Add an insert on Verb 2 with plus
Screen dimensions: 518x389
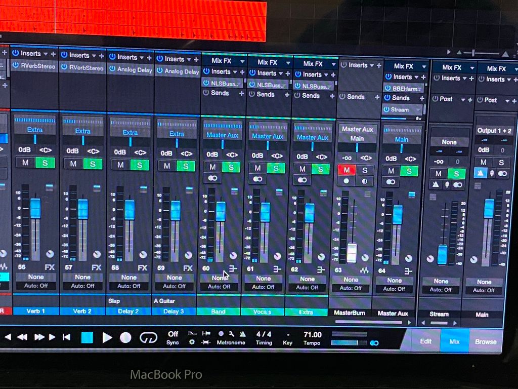[101, 56]
